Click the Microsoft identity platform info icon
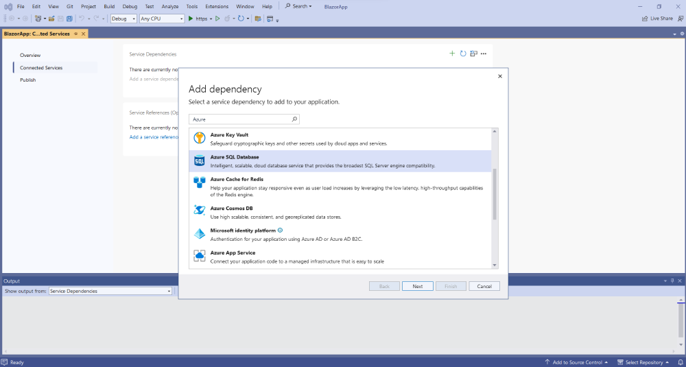The height and width of the screenshot is (367, 686). (280, 230)
